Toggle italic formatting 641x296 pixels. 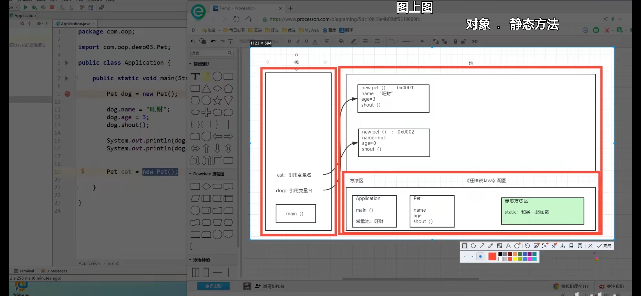298,41
